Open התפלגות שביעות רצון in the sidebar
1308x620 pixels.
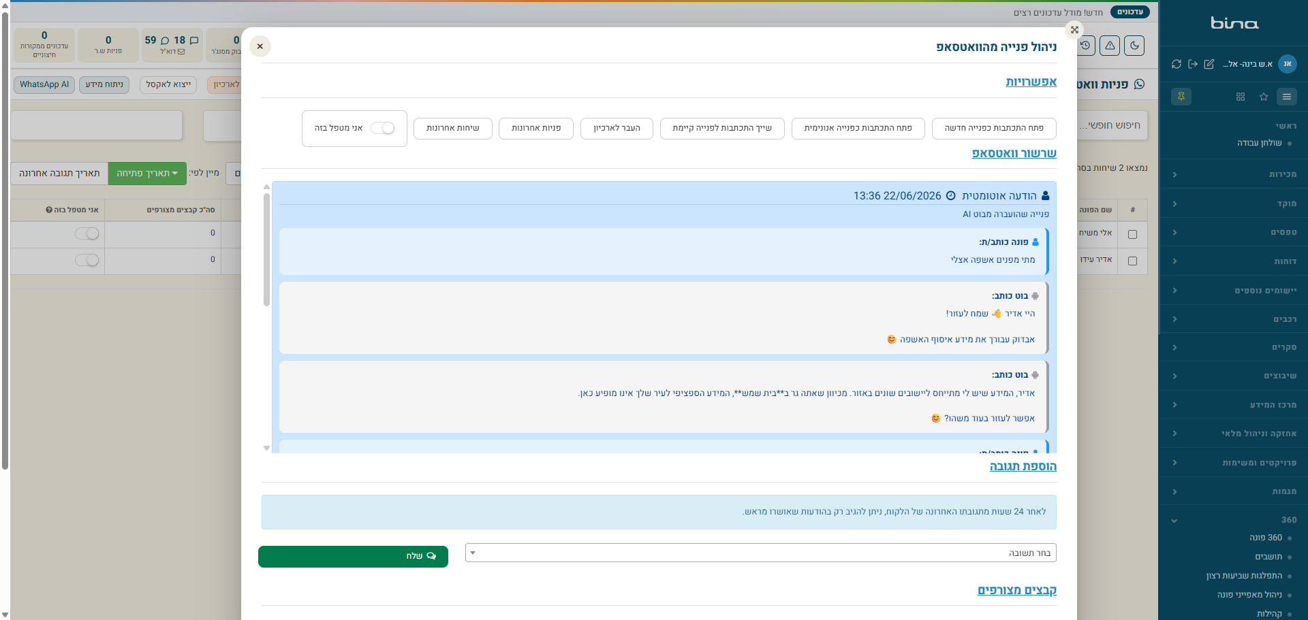[1244, 576]
